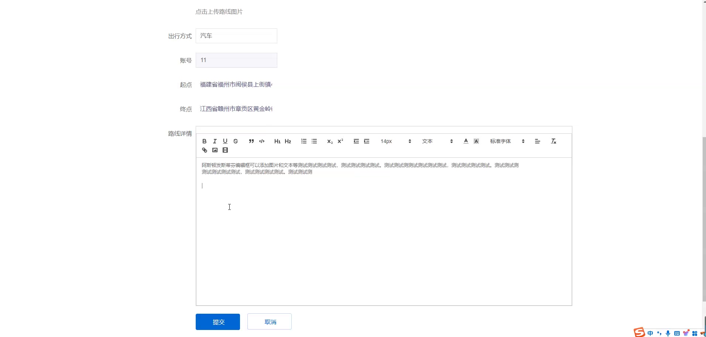Click the 取消 cancel button
The width and height of the screenshot is (706, 337).
tap(270, 322)
